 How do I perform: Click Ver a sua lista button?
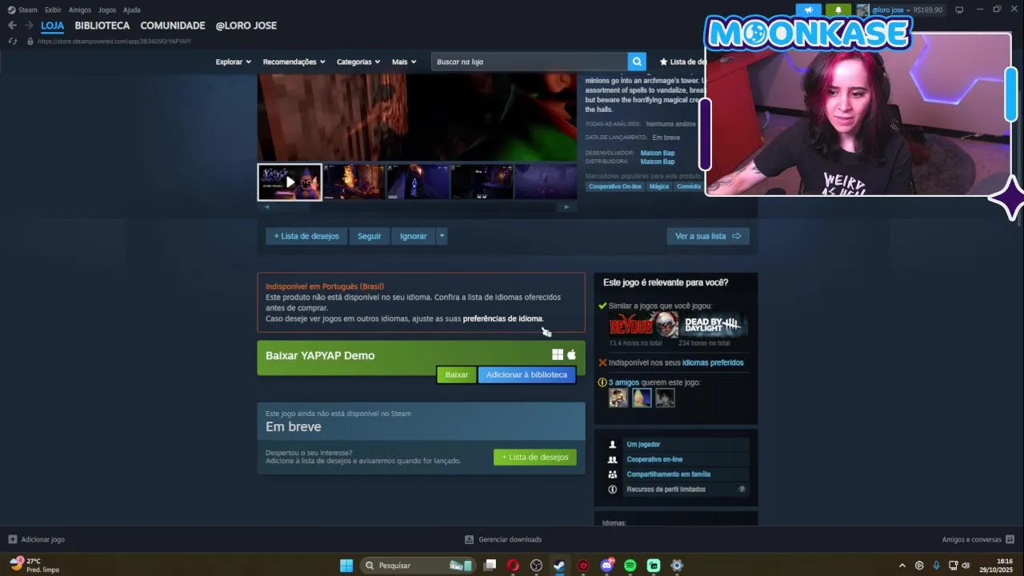pos(708,236)
